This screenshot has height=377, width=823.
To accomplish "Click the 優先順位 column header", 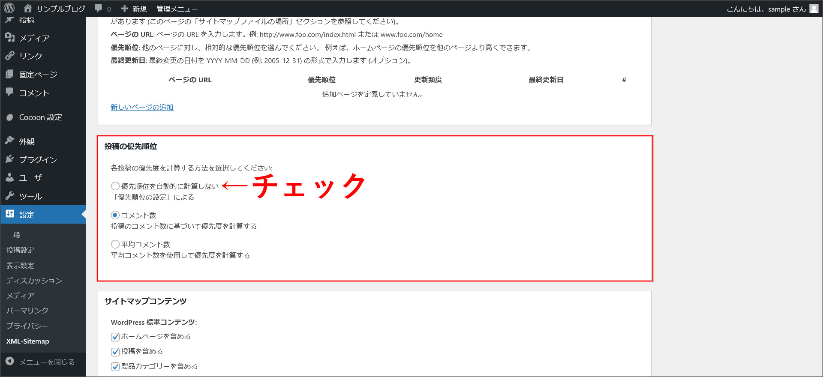I will (x=321, y=80).
